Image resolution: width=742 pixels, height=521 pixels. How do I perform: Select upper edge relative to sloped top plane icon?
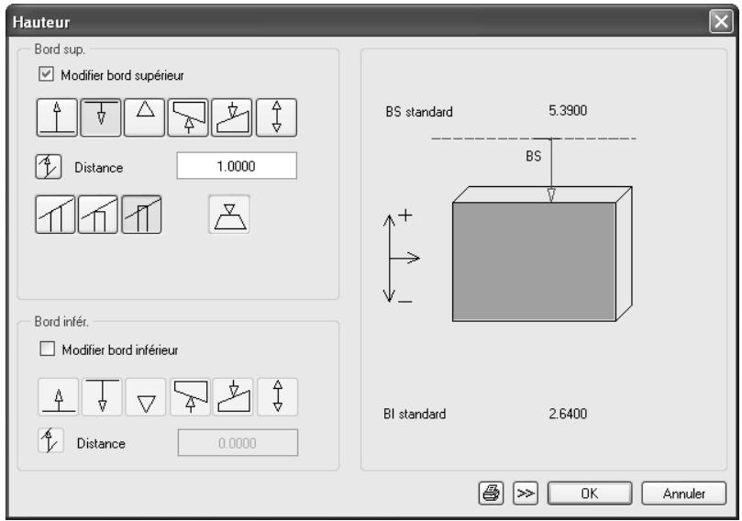tap(188, 117)
